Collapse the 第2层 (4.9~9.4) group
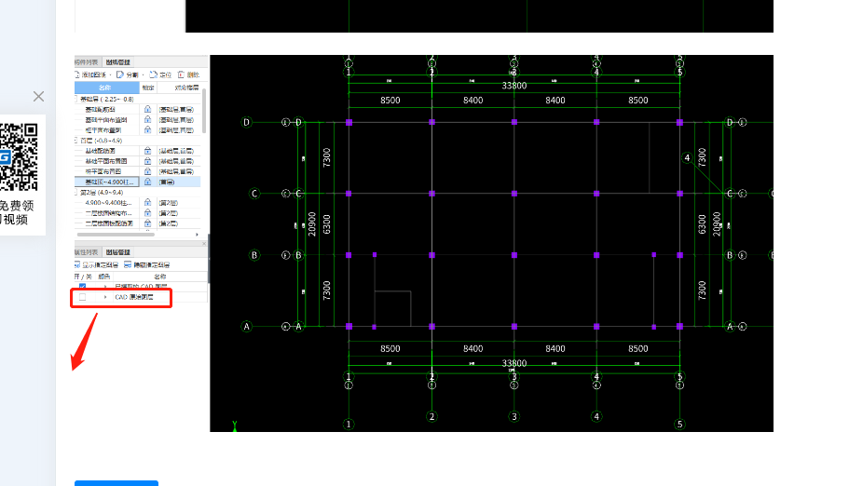The image size is (849, 486). [x=75, y=192]
